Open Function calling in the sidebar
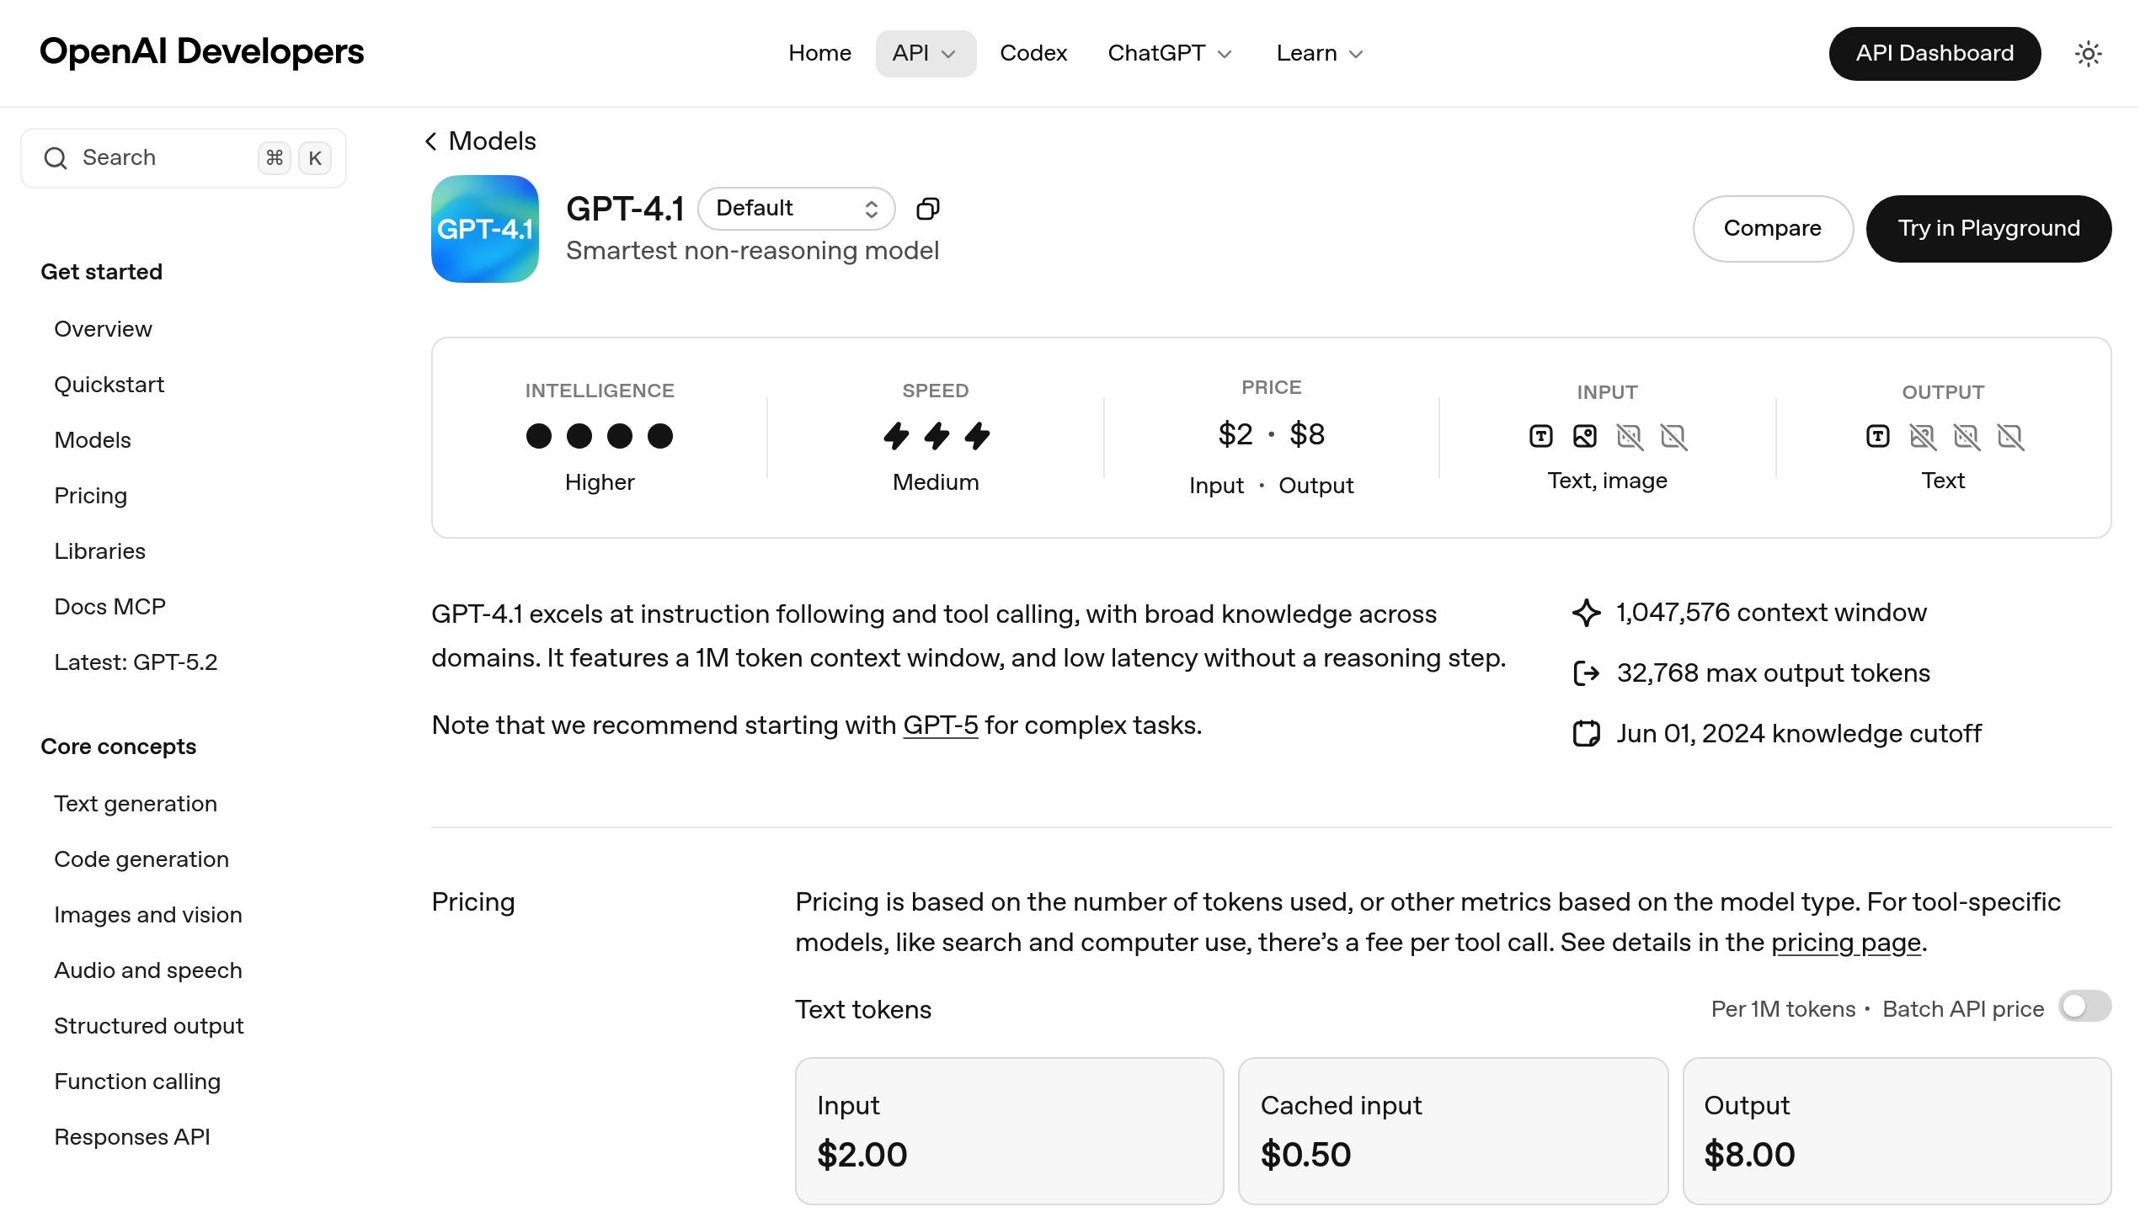The height and width of the screenshot is (1212, 2156). (x=137, y=1082)
